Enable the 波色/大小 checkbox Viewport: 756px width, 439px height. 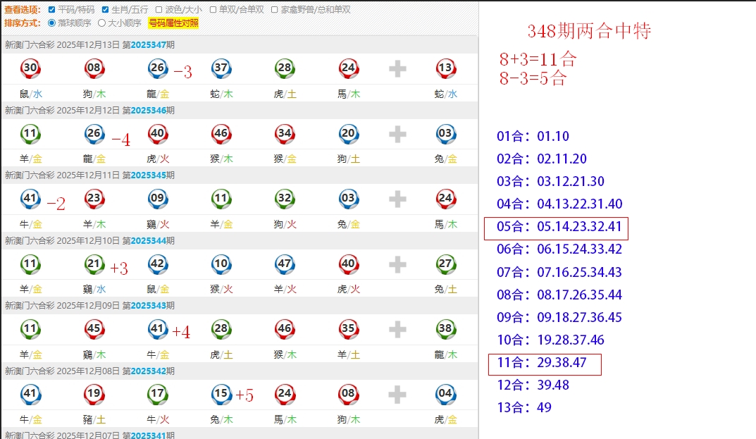[x=159, y=10]
